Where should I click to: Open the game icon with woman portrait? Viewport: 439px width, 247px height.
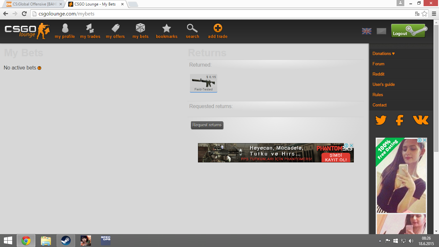[86, 241]
